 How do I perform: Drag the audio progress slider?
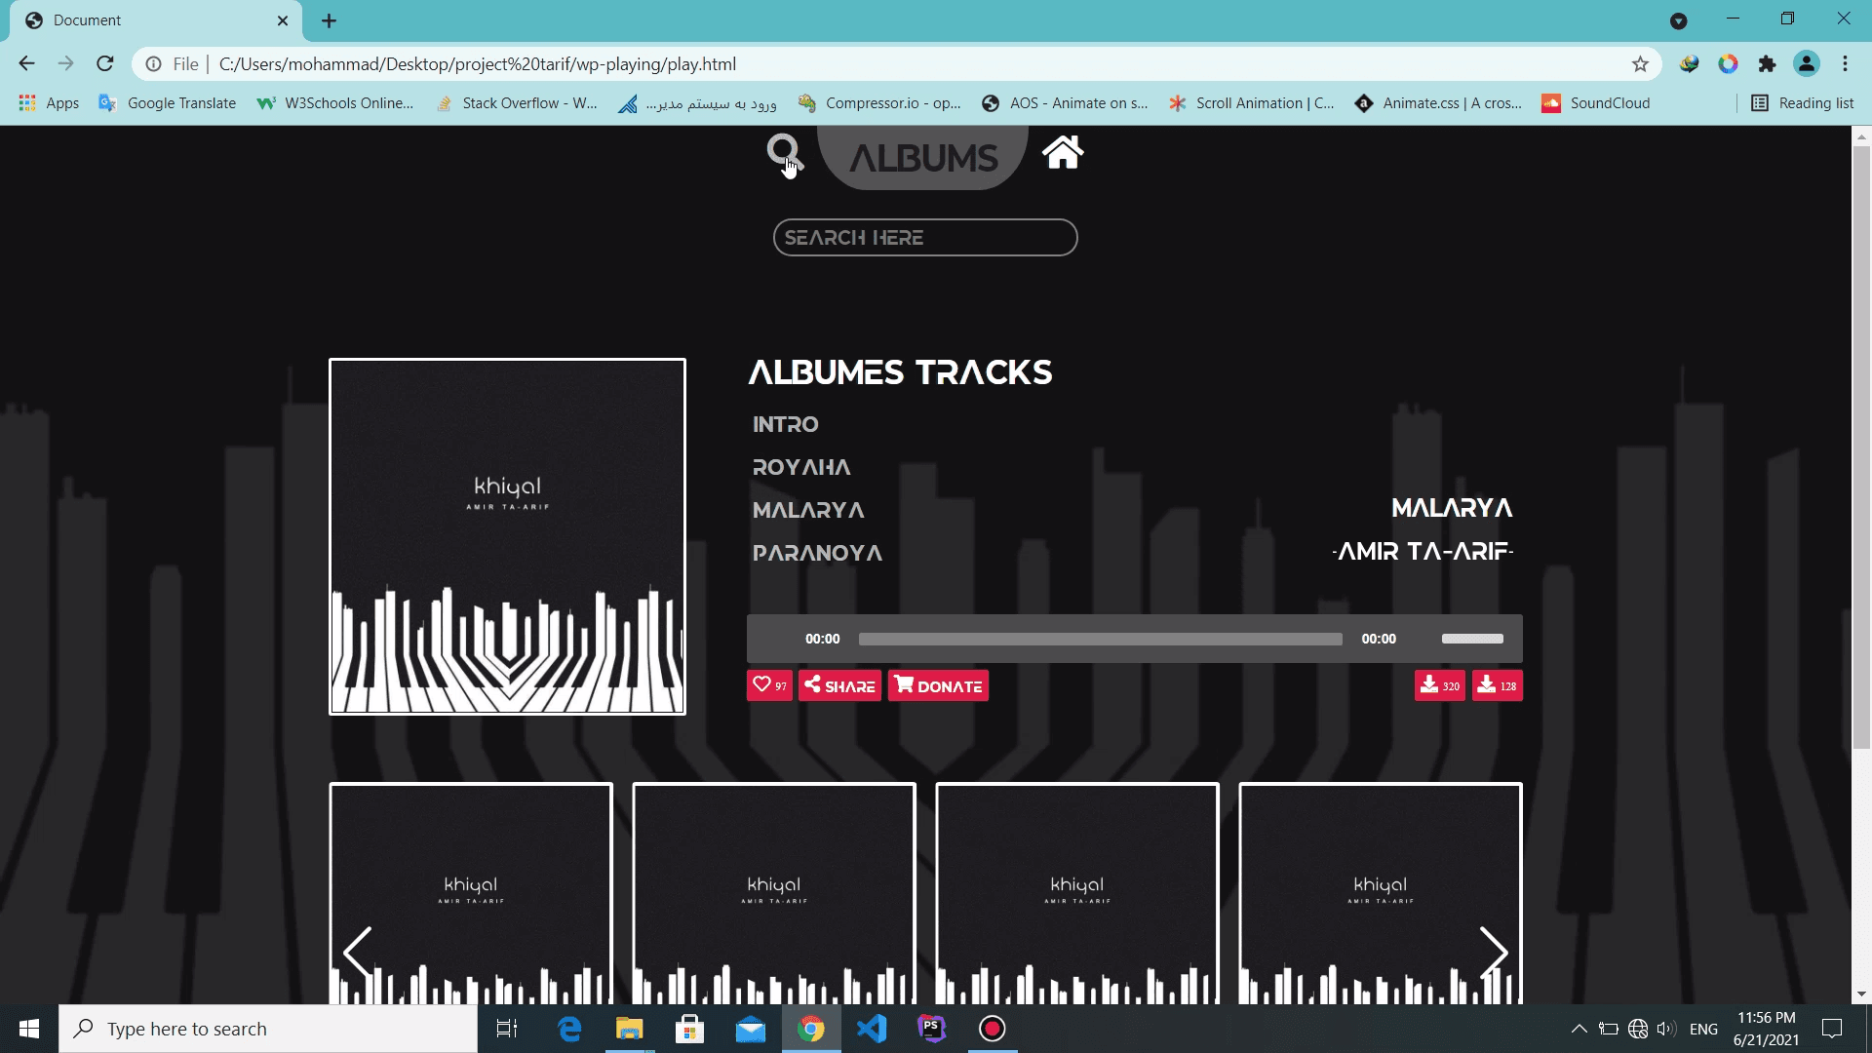(1099, 638)
